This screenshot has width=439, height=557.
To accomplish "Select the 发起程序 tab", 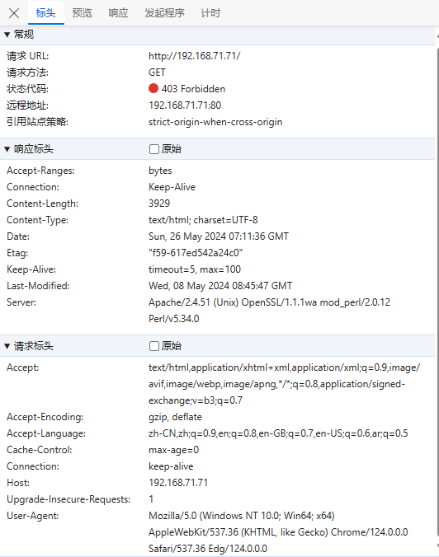I will tap(164, 13).
